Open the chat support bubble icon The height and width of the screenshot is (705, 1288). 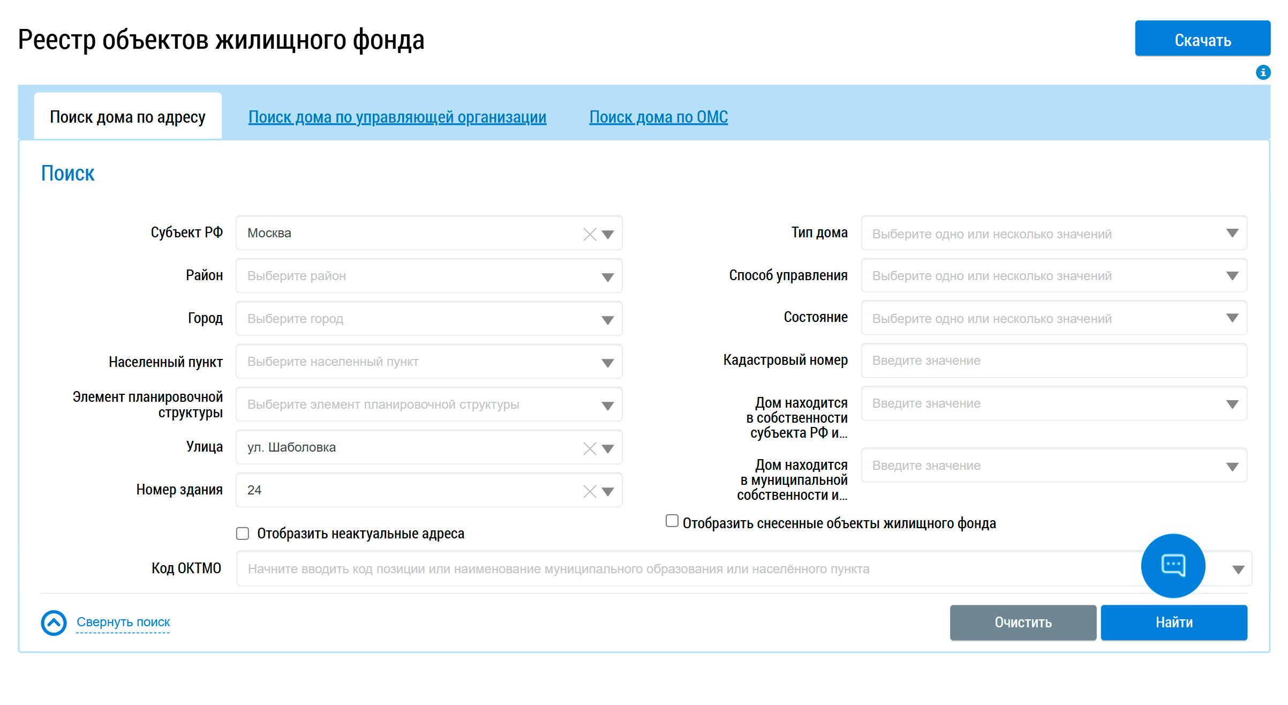(1173, 566)
